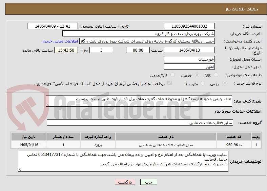Click the تعداد / مقدار column header
This screenshot has height=191, width=267.
pos(63,137)
